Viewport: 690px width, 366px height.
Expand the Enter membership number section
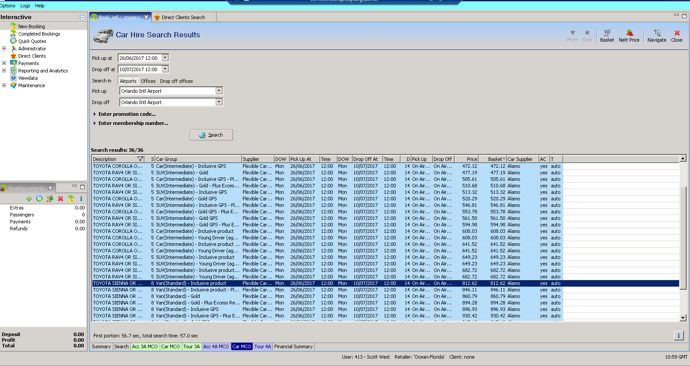click(x=131, y=123)
